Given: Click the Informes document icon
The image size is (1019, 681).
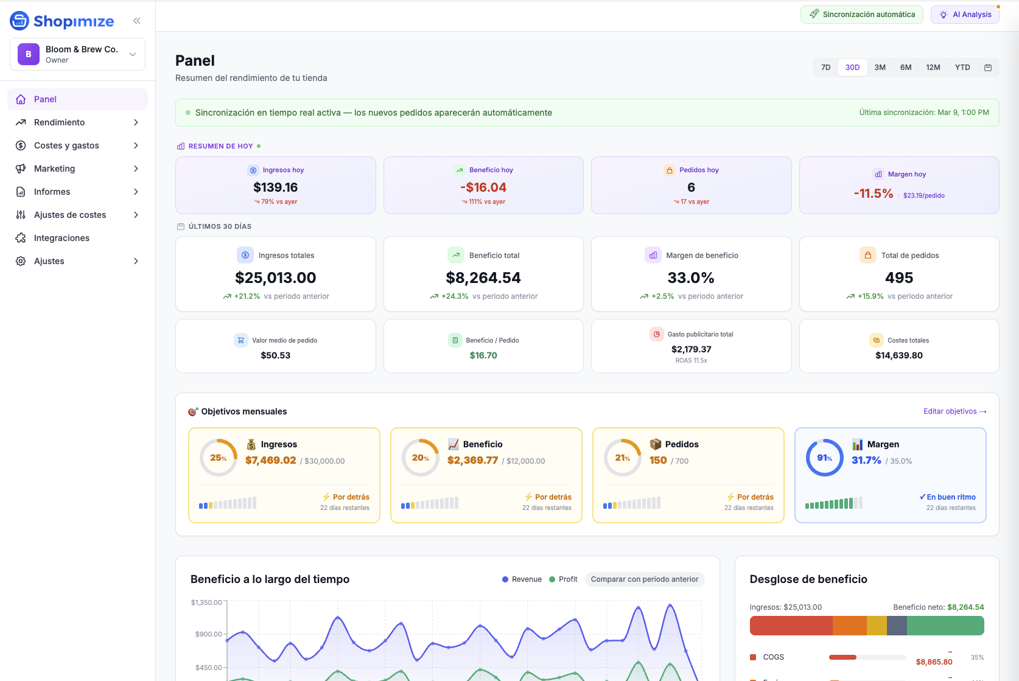Looking at the screenshot, I should click(21, 192).
